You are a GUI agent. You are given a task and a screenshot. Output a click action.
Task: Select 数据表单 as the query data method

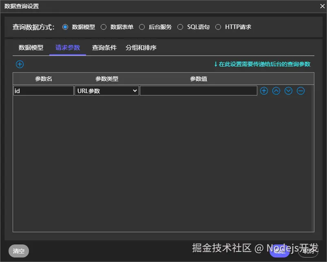click(104, 27)
